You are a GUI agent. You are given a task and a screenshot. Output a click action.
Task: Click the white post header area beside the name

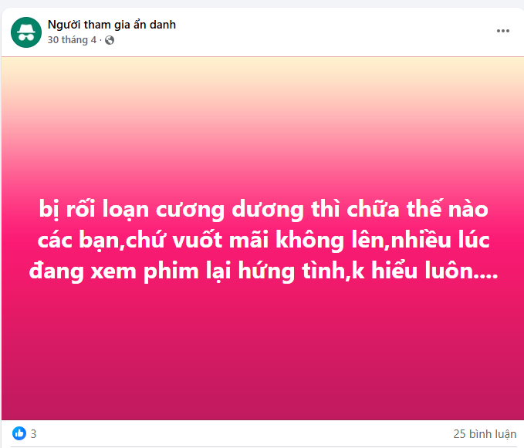[x=334, y=32]
